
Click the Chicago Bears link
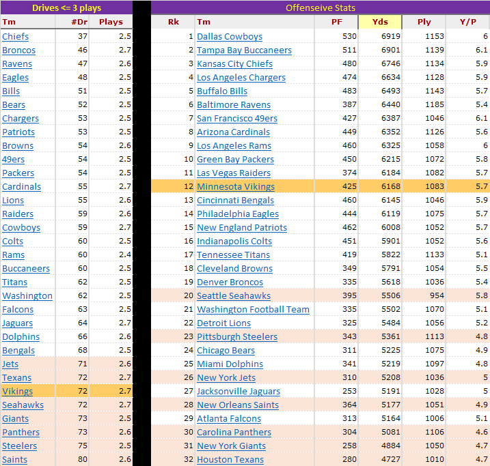(x=226, y=351)
